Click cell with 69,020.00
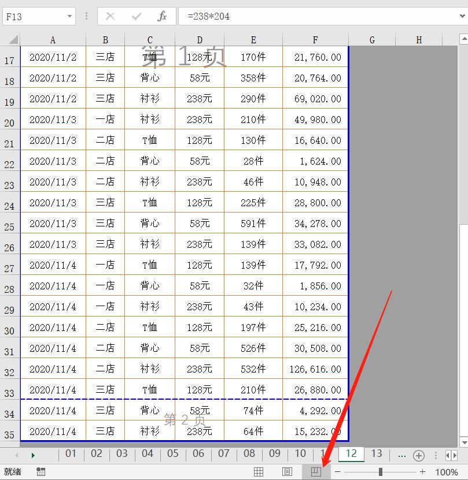 (x=315, y=98)
